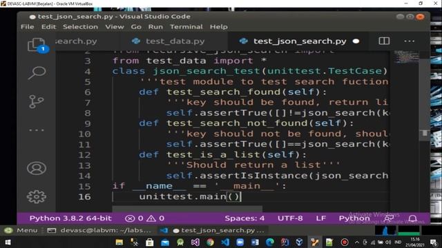
Task: Open the Manage gear icon
Action: pyautogui.click(x=37, y=197)
